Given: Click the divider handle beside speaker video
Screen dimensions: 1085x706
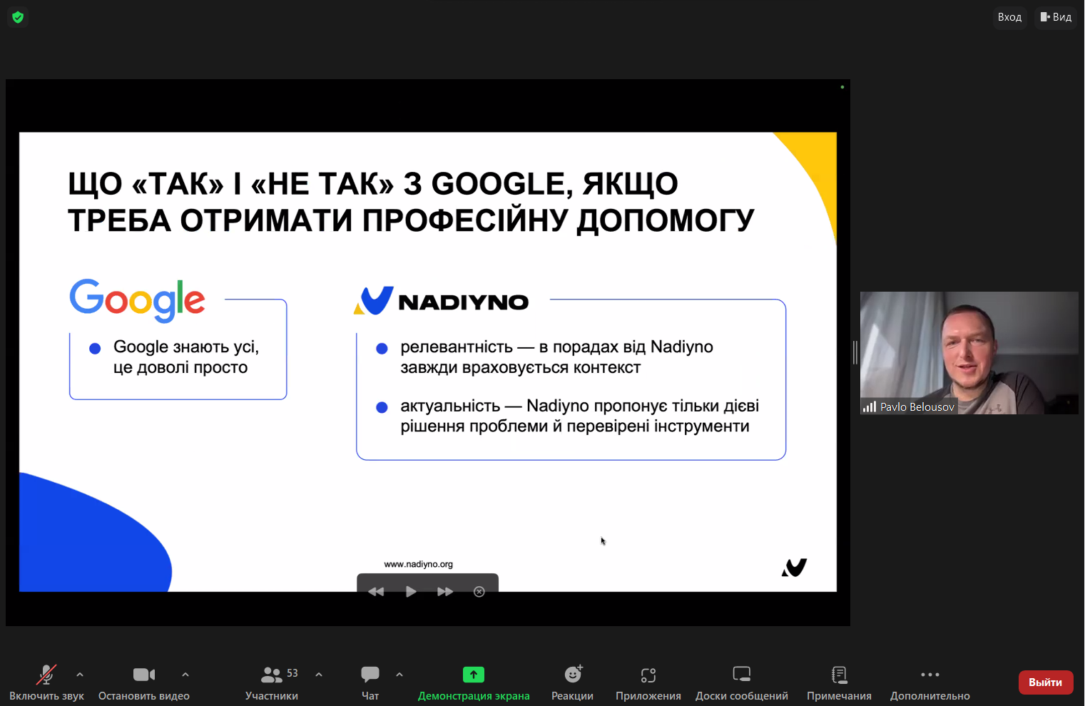Looking at the screenshot, I should pos(855,353).
